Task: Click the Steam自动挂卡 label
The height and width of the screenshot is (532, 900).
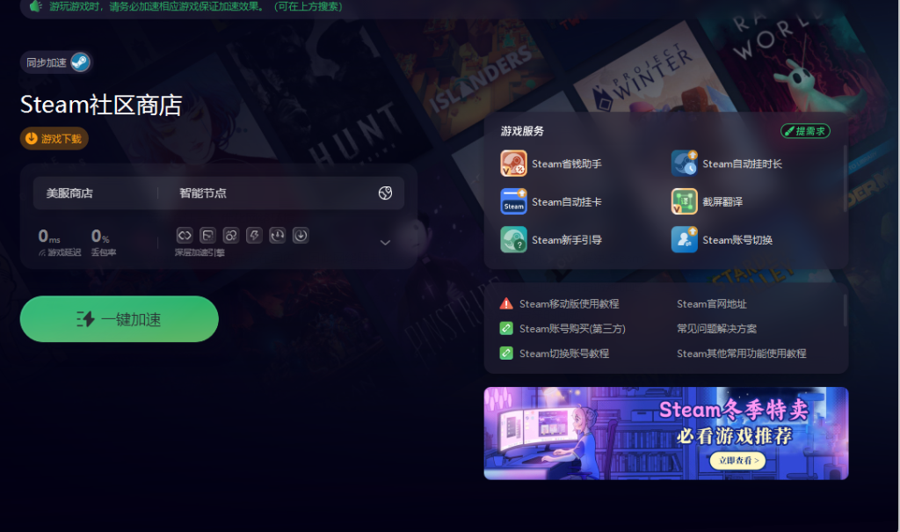Action: pos(567,201)
